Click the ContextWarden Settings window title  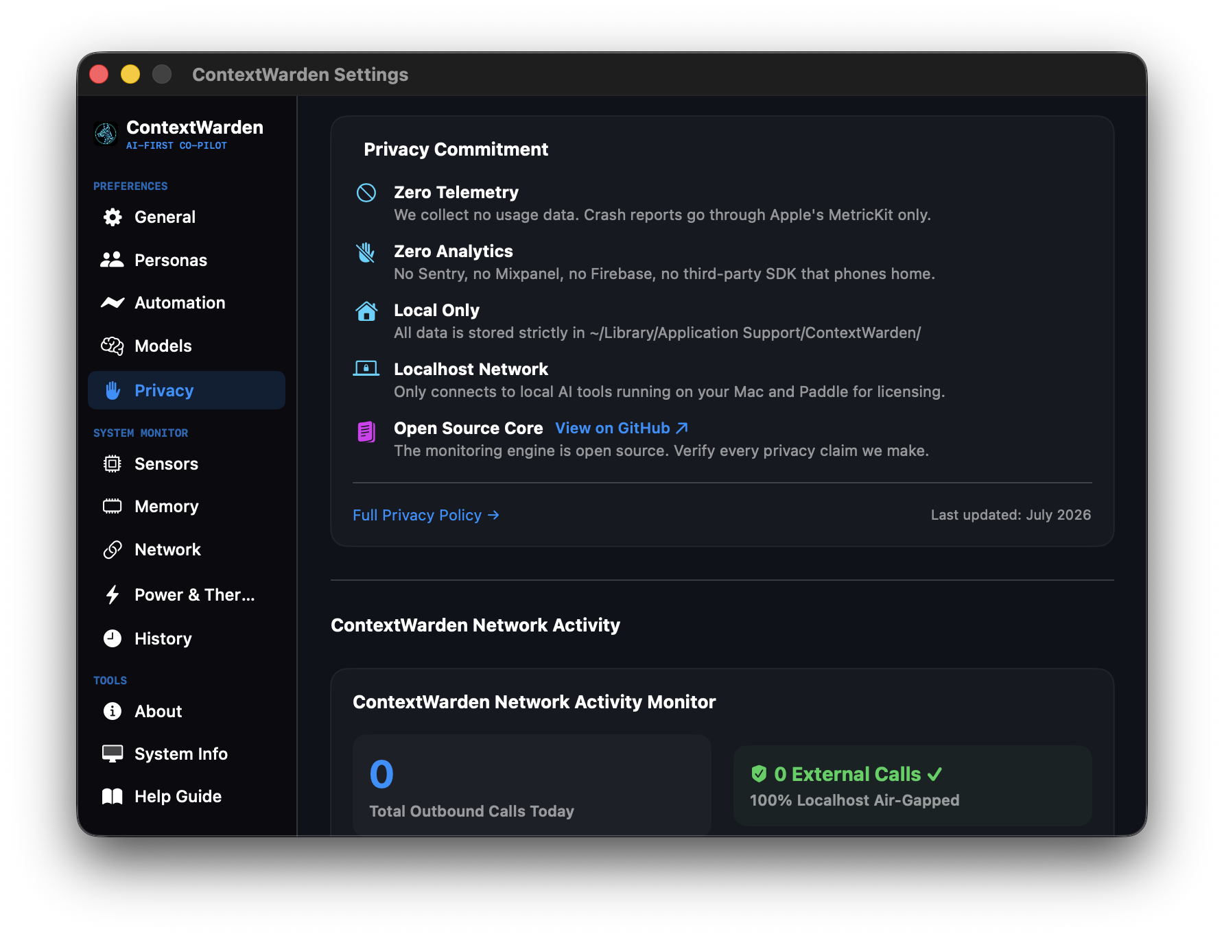301,75
